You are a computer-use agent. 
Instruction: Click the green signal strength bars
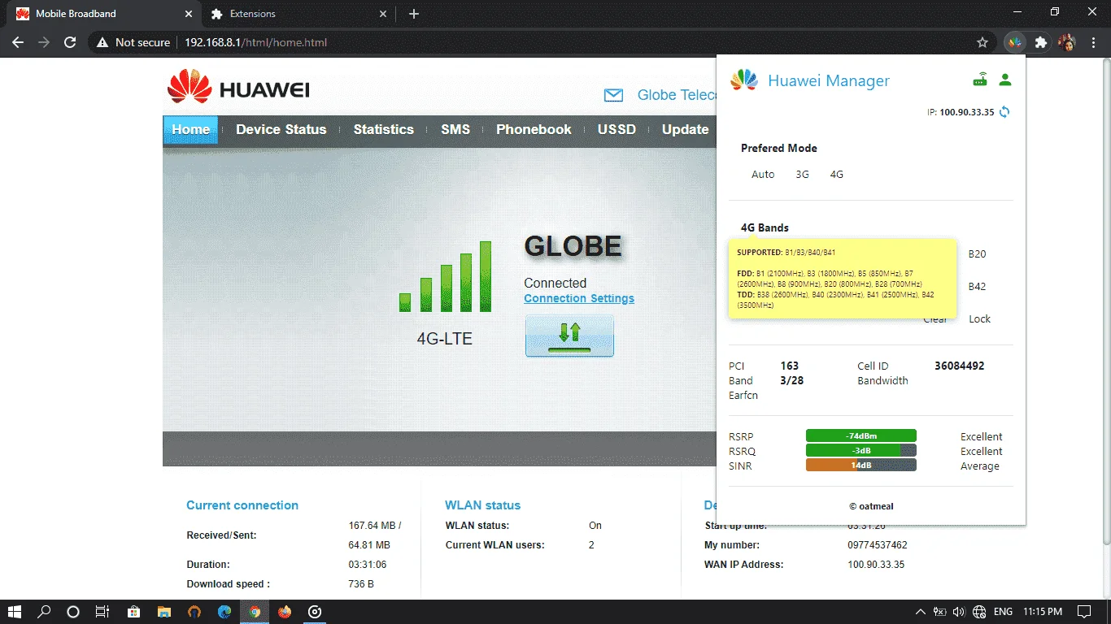[445, 276]
